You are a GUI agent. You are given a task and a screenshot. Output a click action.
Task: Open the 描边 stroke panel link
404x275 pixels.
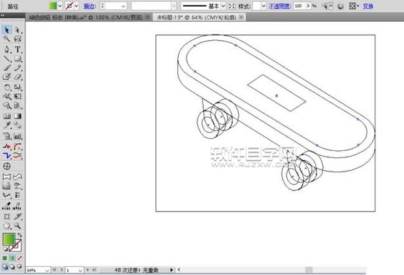(90, 6)
